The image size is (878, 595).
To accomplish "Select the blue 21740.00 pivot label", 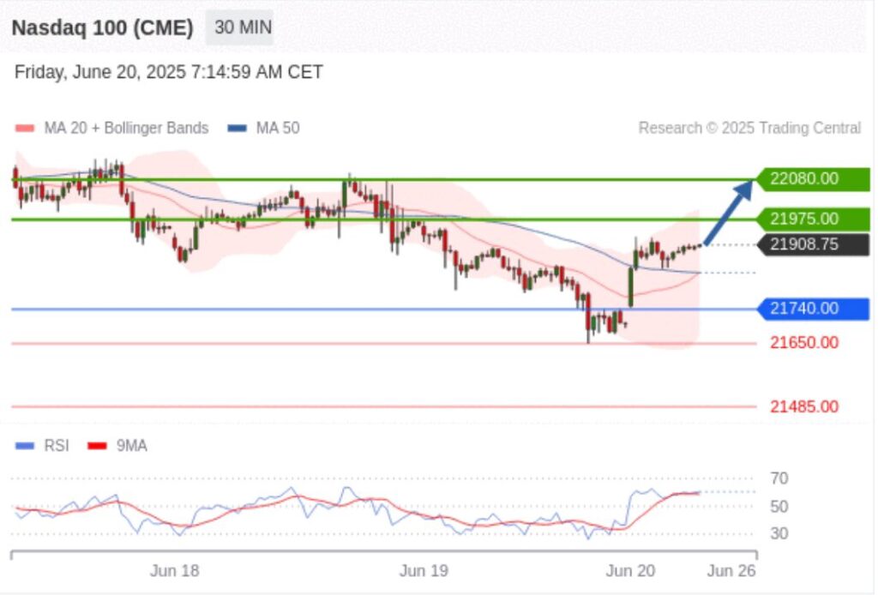I will pos(812,309).
